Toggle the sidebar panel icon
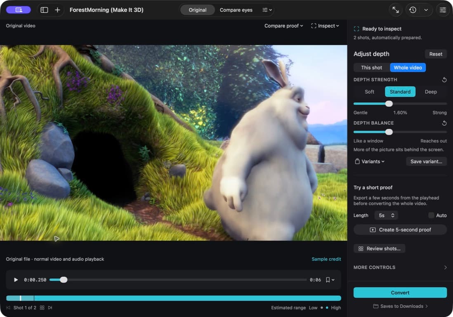The width and height of the screenshot is (453, 317). tap(44, 10)
